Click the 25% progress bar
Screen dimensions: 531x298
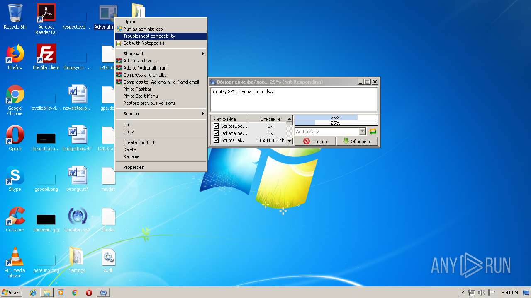coord(336,123)
